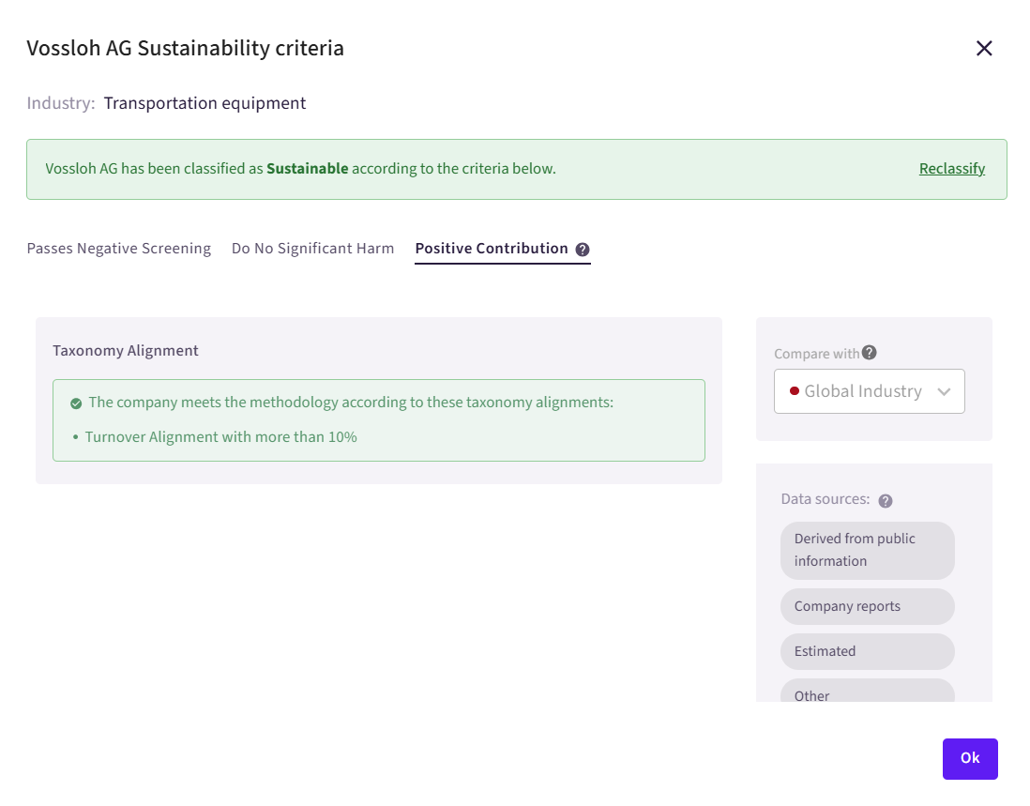Click 'Transportation equipment' industry value
Image resolution: width=1030 pixels, height=806 pixels.
click(204, 103)
